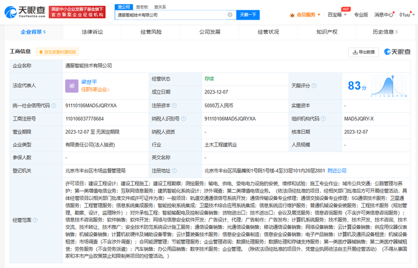The height and width of the screenshot is (268, 418).
Task: Switch to the 经营风险 tab
Action: point(151,32)
